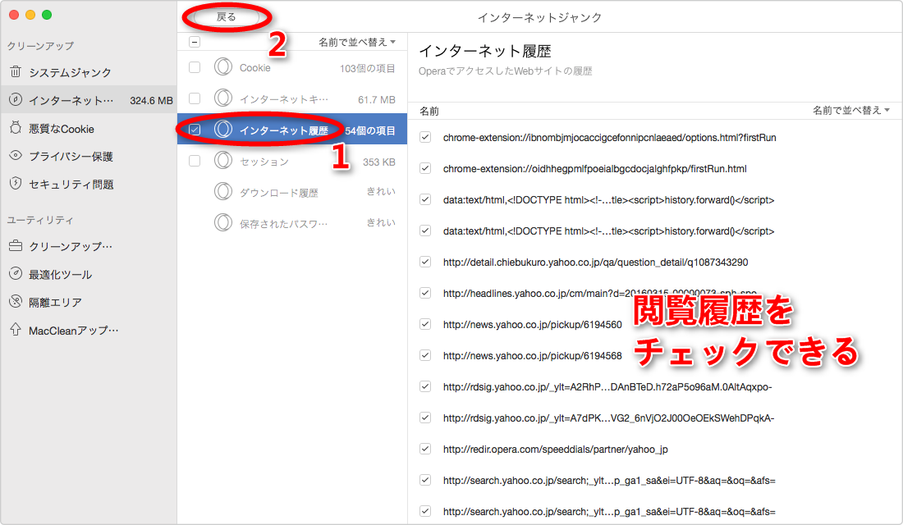Select 悪質なCookie in the sidebar
Image resolution: width=903 pixels, height=525 pixels.
(x=62, y=129)
